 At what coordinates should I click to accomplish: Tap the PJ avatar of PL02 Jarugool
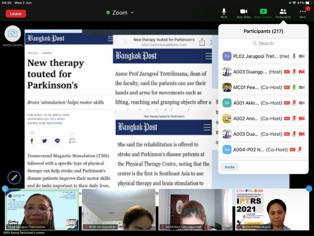pyautogui.click(x=227, y=56)
